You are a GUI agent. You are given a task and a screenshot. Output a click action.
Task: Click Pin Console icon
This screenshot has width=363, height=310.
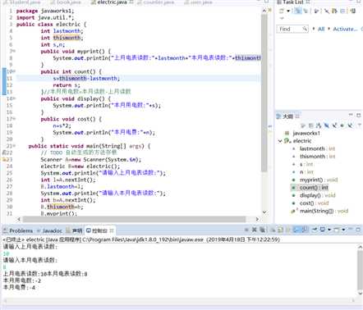(315, 230)
